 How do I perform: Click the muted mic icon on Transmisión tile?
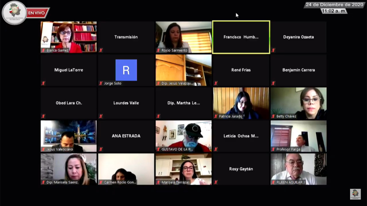pos(101,50)
